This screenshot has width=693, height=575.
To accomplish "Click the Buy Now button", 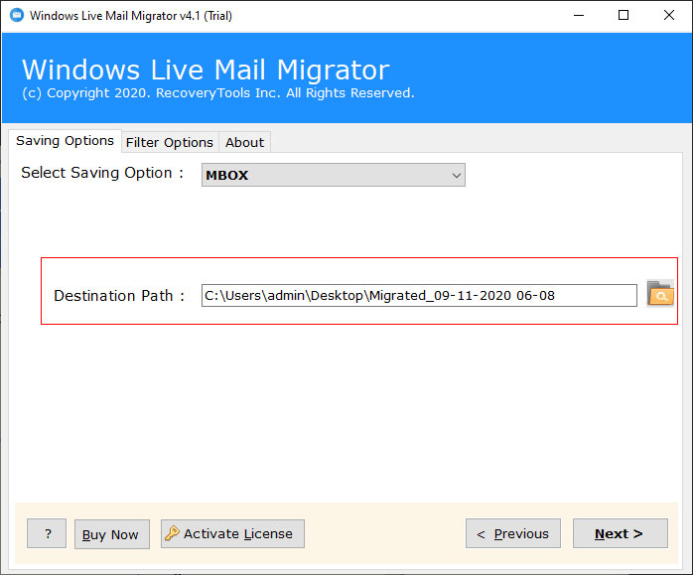I will [112, 534].
